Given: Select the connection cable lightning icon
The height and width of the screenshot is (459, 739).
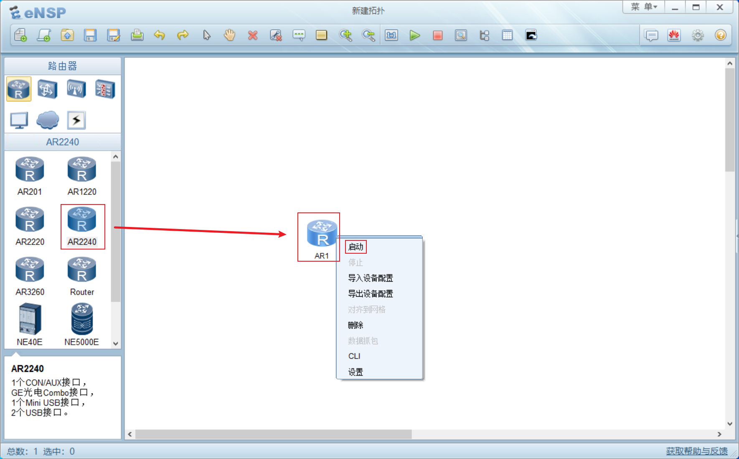Looking at the screenshot, I should (76, 120).
